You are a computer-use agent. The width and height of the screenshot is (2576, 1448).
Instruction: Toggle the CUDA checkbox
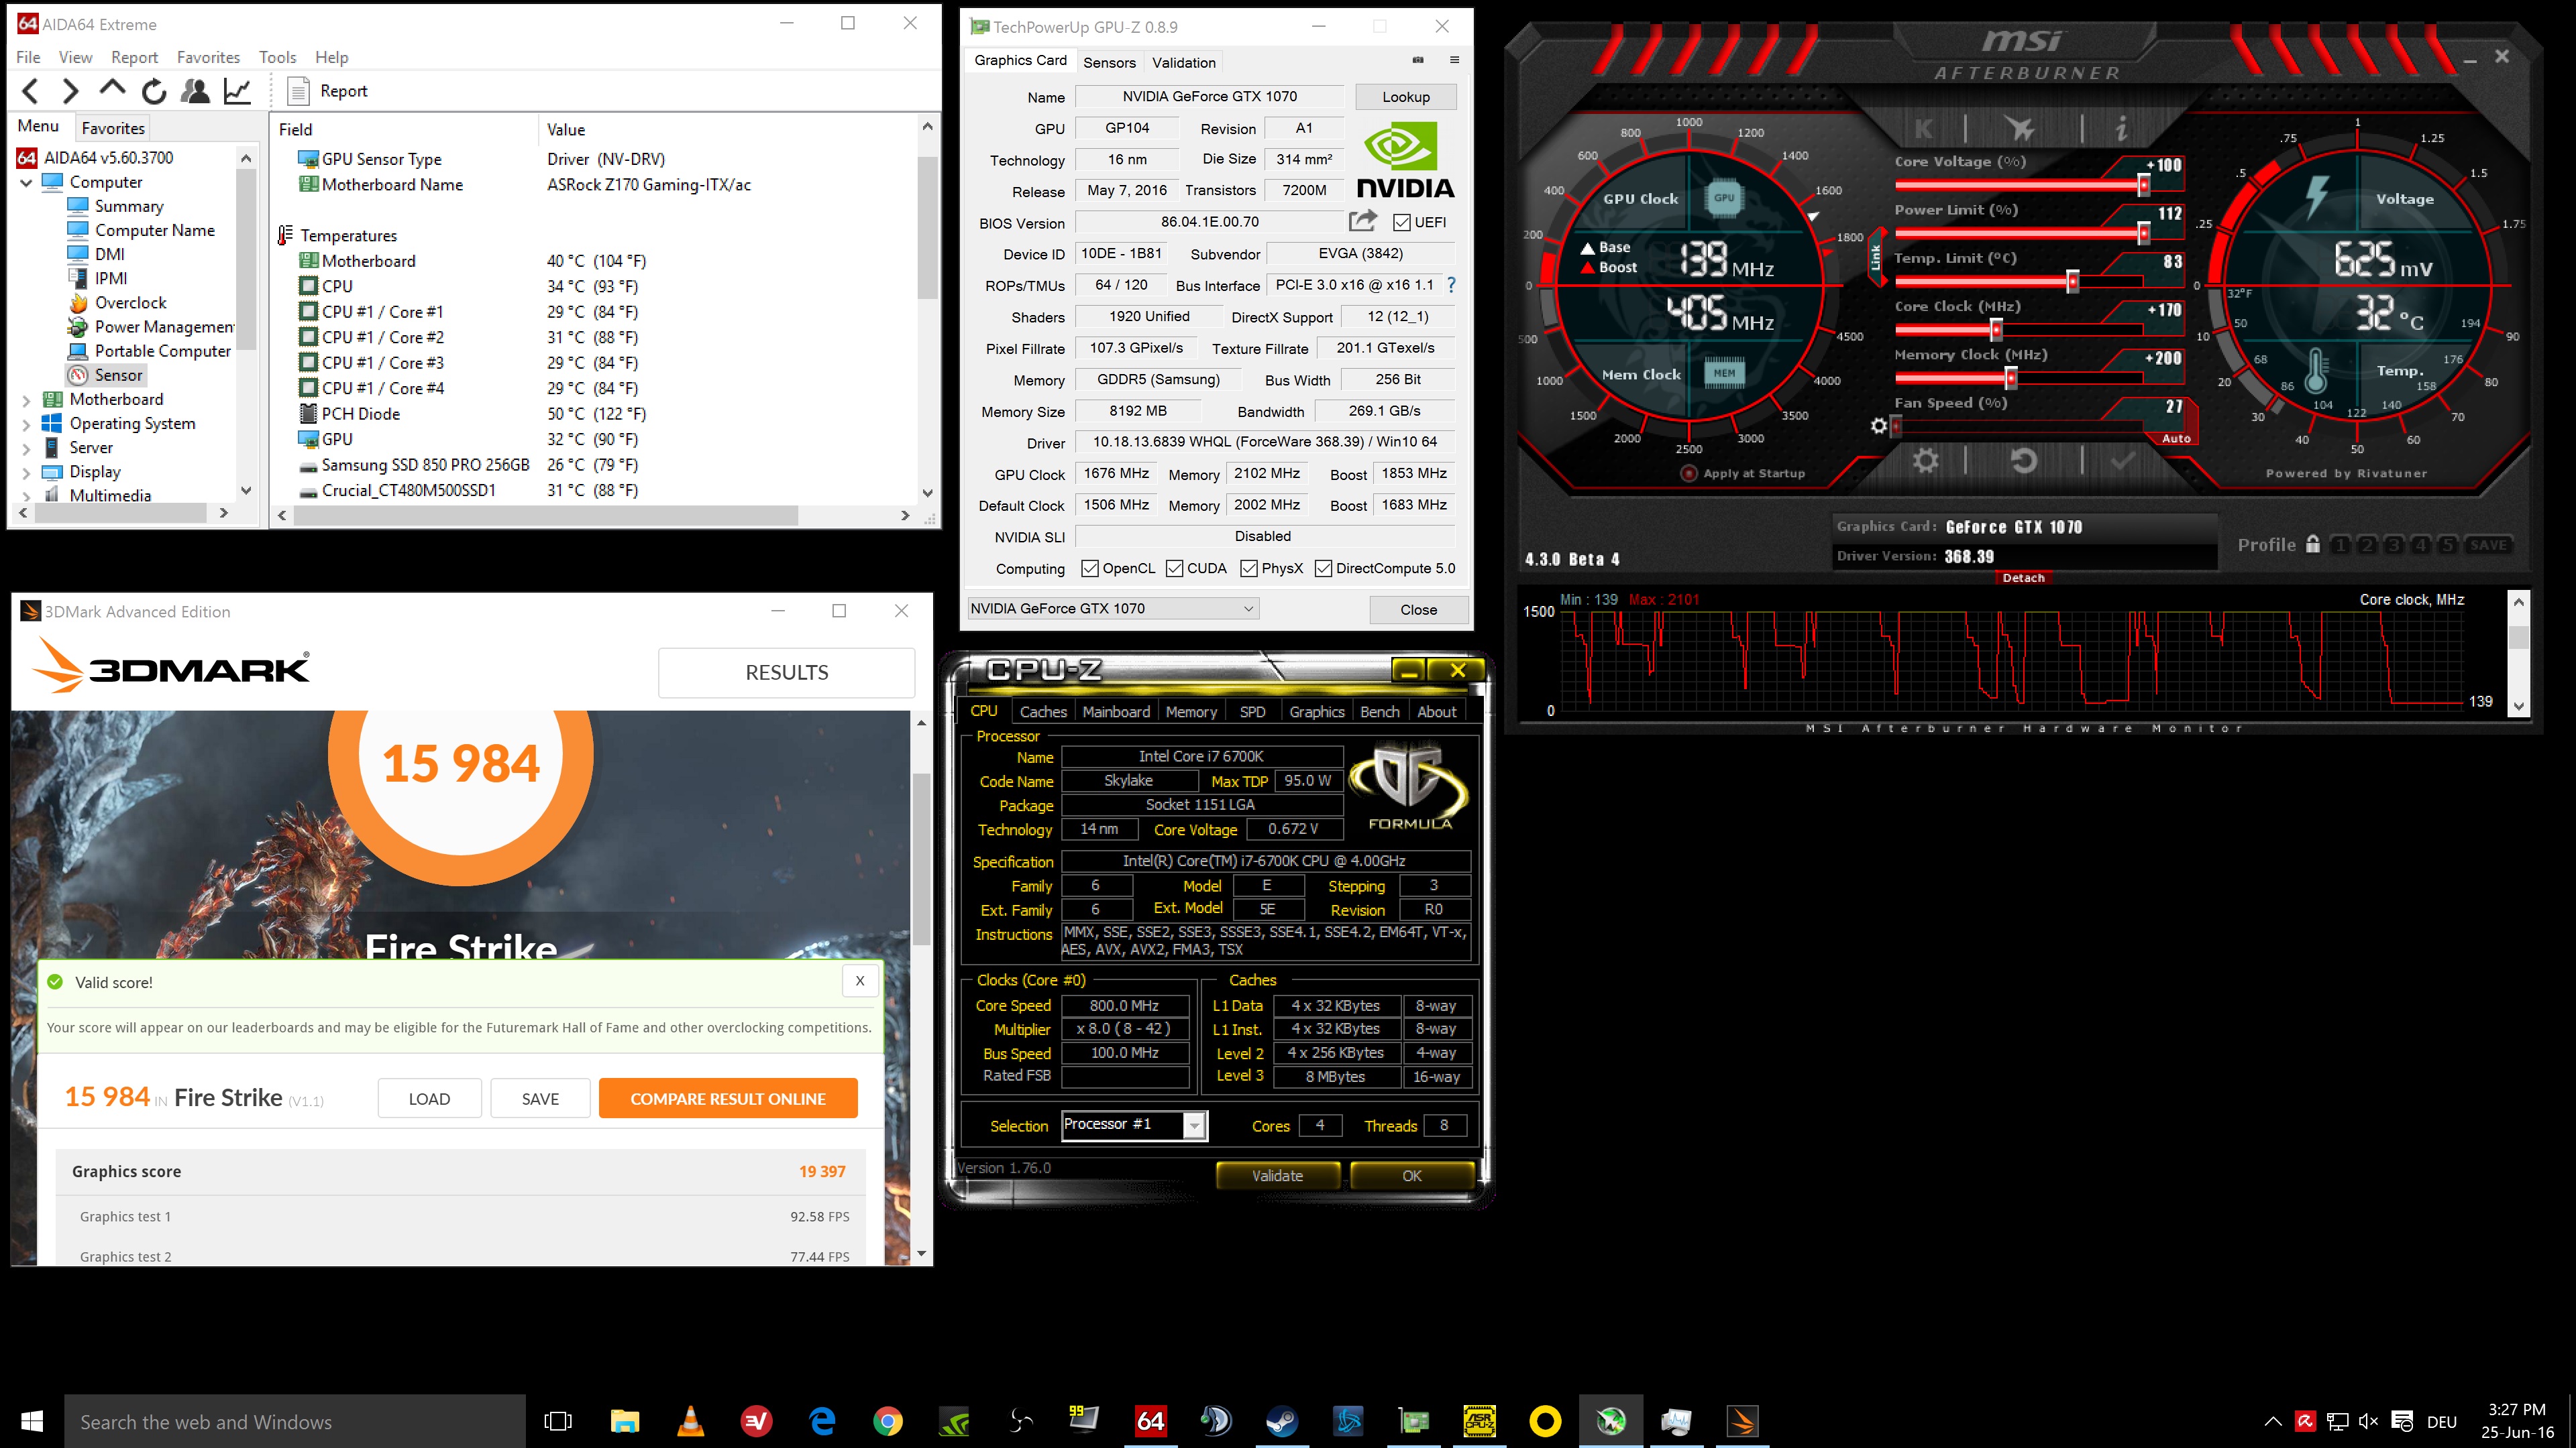tap(1175, 568)
